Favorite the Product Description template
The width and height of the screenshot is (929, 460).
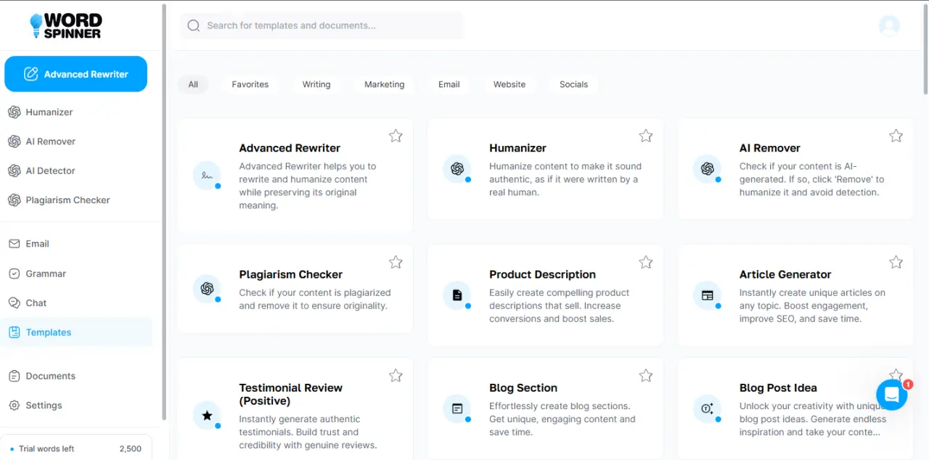tap(646, 262)
